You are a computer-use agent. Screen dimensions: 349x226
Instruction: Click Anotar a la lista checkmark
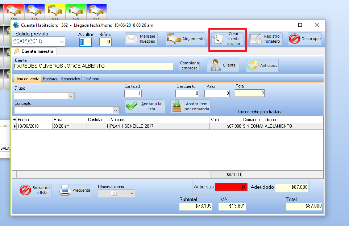point(145,106)
